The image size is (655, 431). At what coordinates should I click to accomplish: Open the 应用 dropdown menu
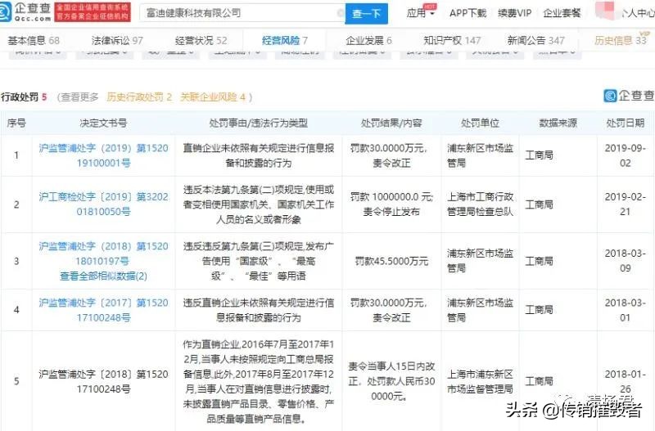[421, 13]
